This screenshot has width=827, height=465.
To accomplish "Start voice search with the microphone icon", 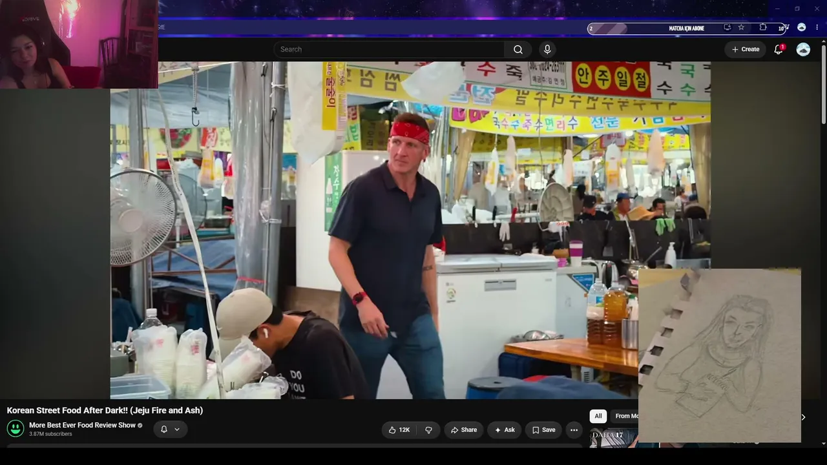I will [x=547, y=49].
